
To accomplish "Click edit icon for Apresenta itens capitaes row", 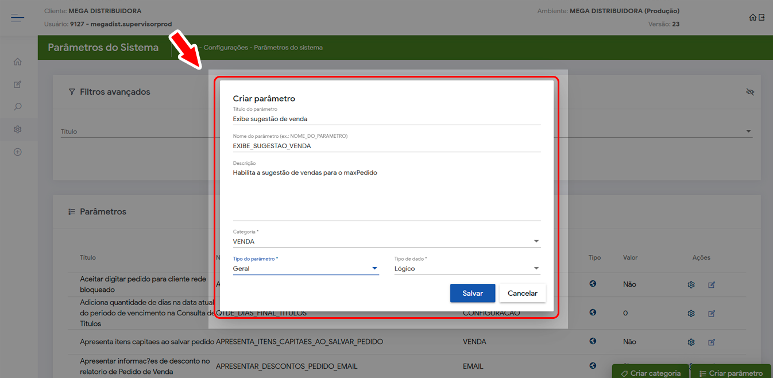I will pyautogui.click(x=712, y=342).
